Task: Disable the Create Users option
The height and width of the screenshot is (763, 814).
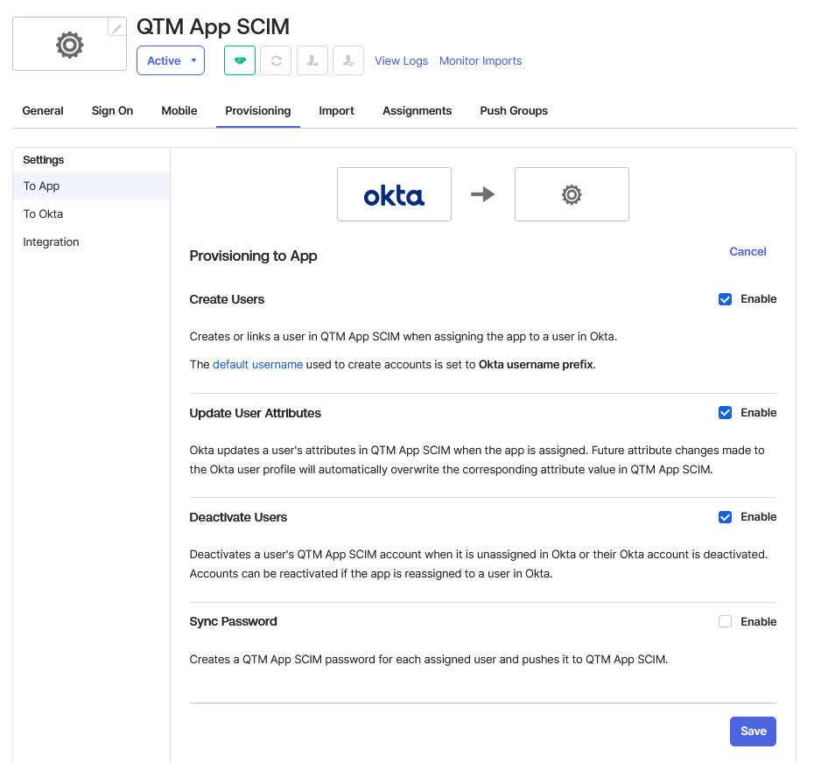Action: [725, 298]
